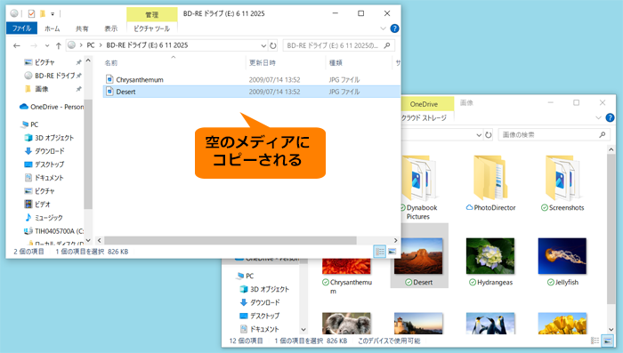Open recent locations dropdown arrow
Viewport: 623px width, 353px height.
click(47, 45)
